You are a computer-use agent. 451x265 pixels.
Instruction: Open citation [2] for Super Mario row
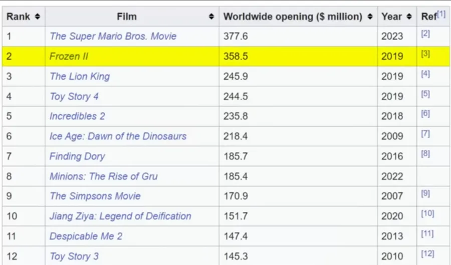click(x=425, y=34)
